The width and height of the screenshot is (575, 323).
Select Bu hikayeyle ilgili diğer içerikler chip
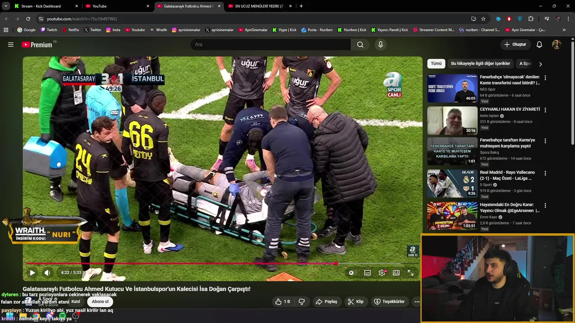coord(480,63)
